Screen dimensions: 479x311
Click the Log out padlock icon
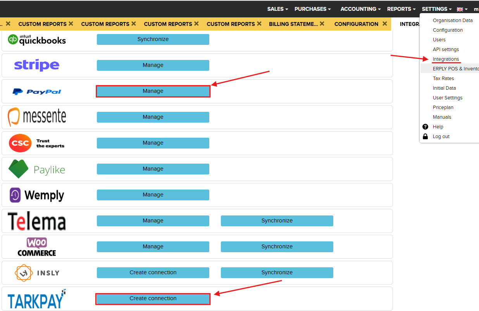425,137
